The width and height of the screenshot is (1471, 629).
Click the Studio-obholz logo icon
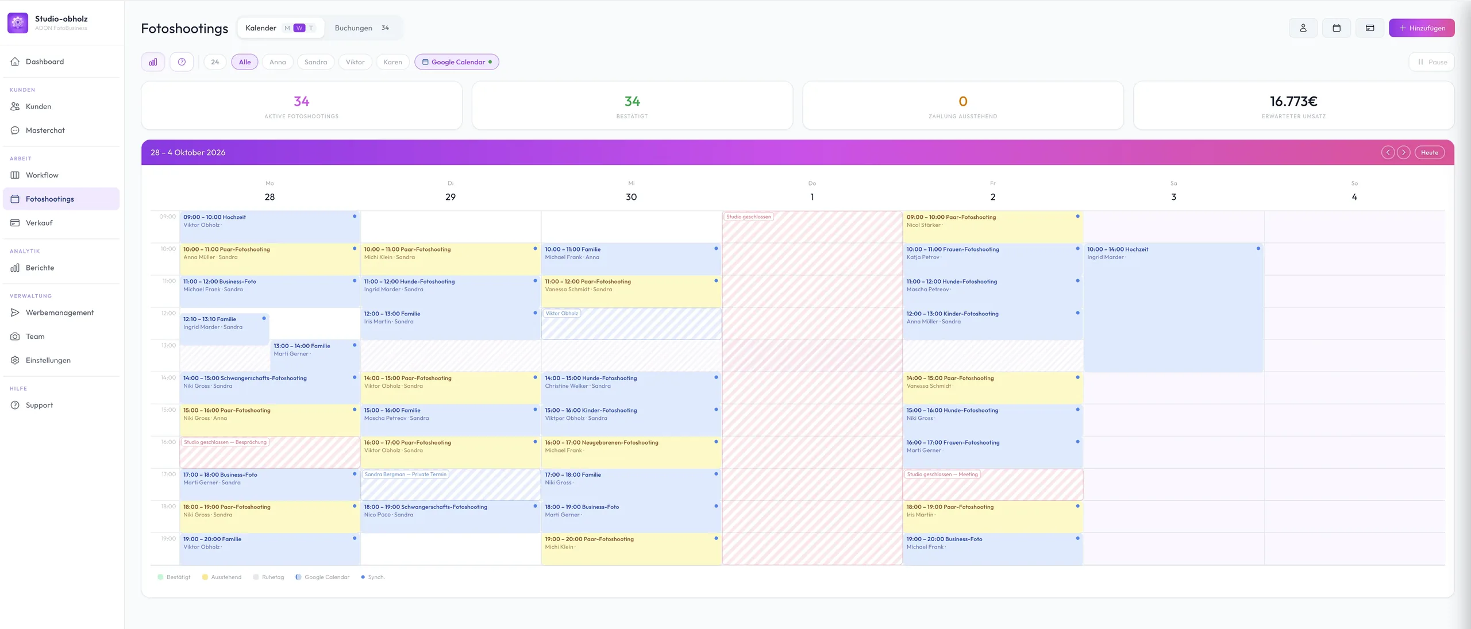(18, 23)
